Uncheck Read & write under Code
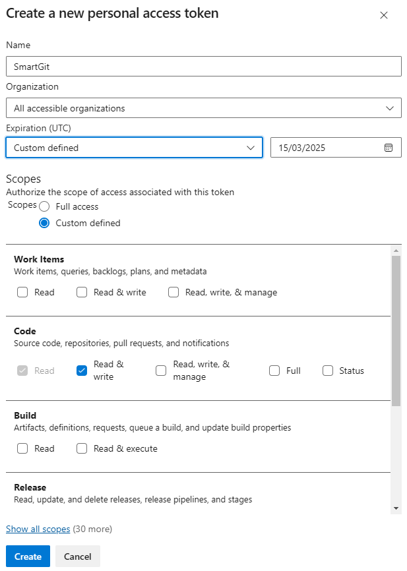407x571 pixels. coord(82,371)
